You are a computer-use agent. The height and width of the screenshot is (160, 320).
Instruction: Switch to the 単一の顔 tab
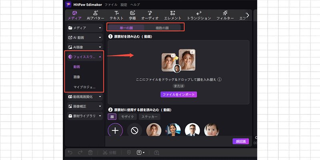pyautogui.click(x=126, y=28)
